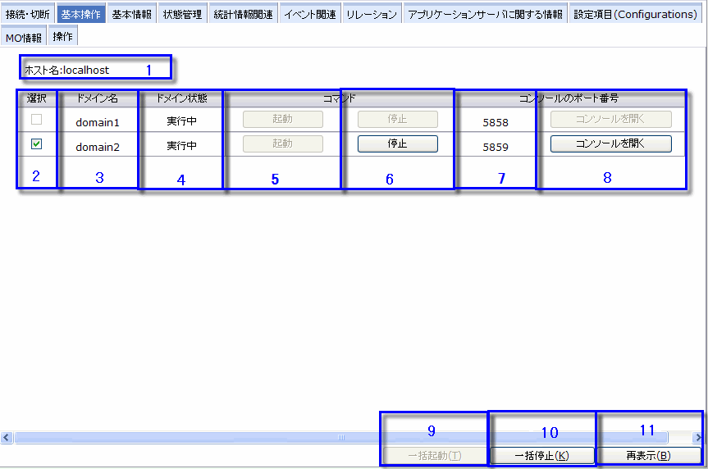Click the ドメイン名 column header
The image size is (708, 469).
98,98
